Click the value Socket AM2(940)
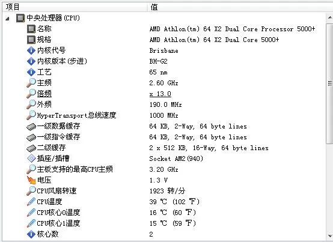 point(176,159)
